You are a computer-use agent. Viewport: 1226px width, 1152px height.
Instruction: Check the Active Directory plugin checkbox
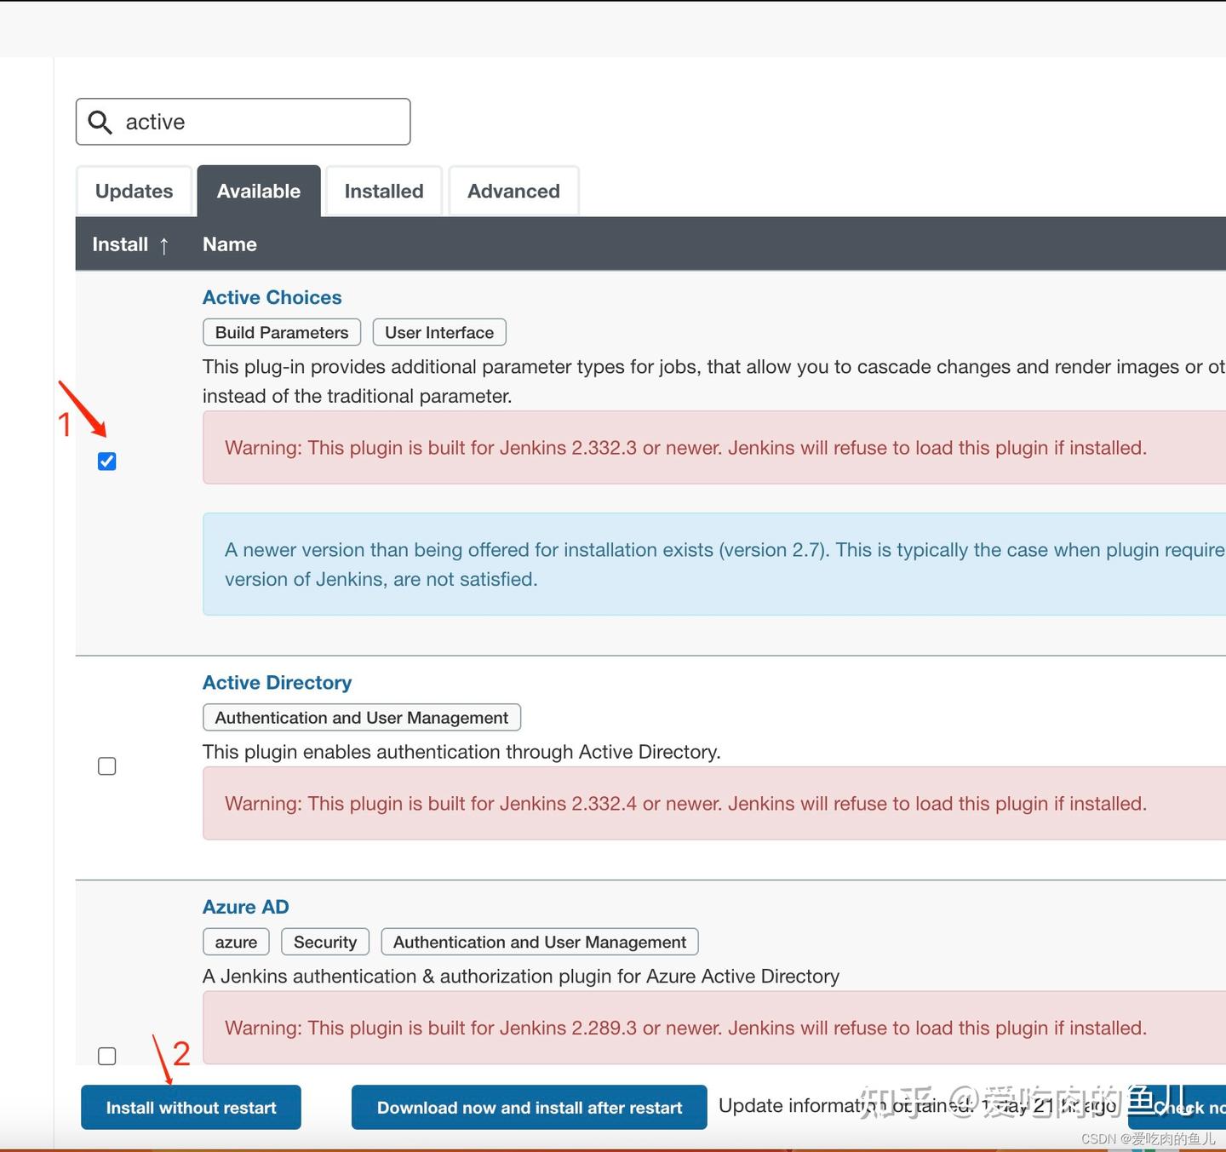coord(106,765)
